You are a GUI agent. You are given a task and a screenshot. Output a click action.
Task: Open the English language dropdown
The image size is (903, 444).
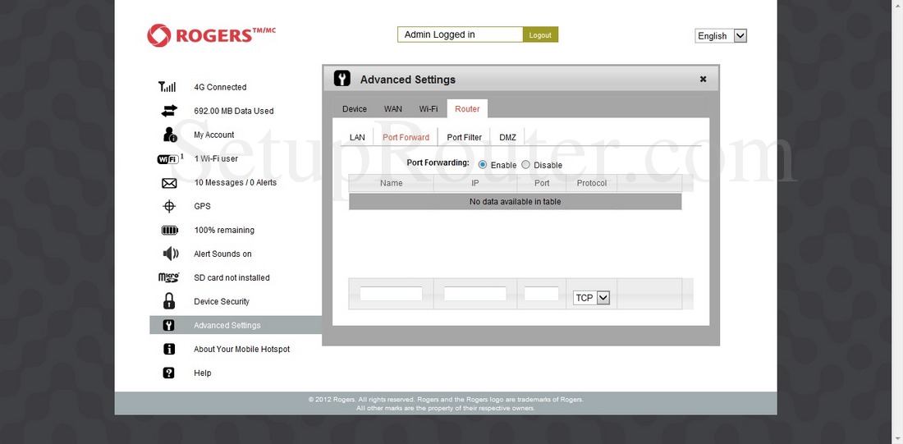[x=721, y=36]
